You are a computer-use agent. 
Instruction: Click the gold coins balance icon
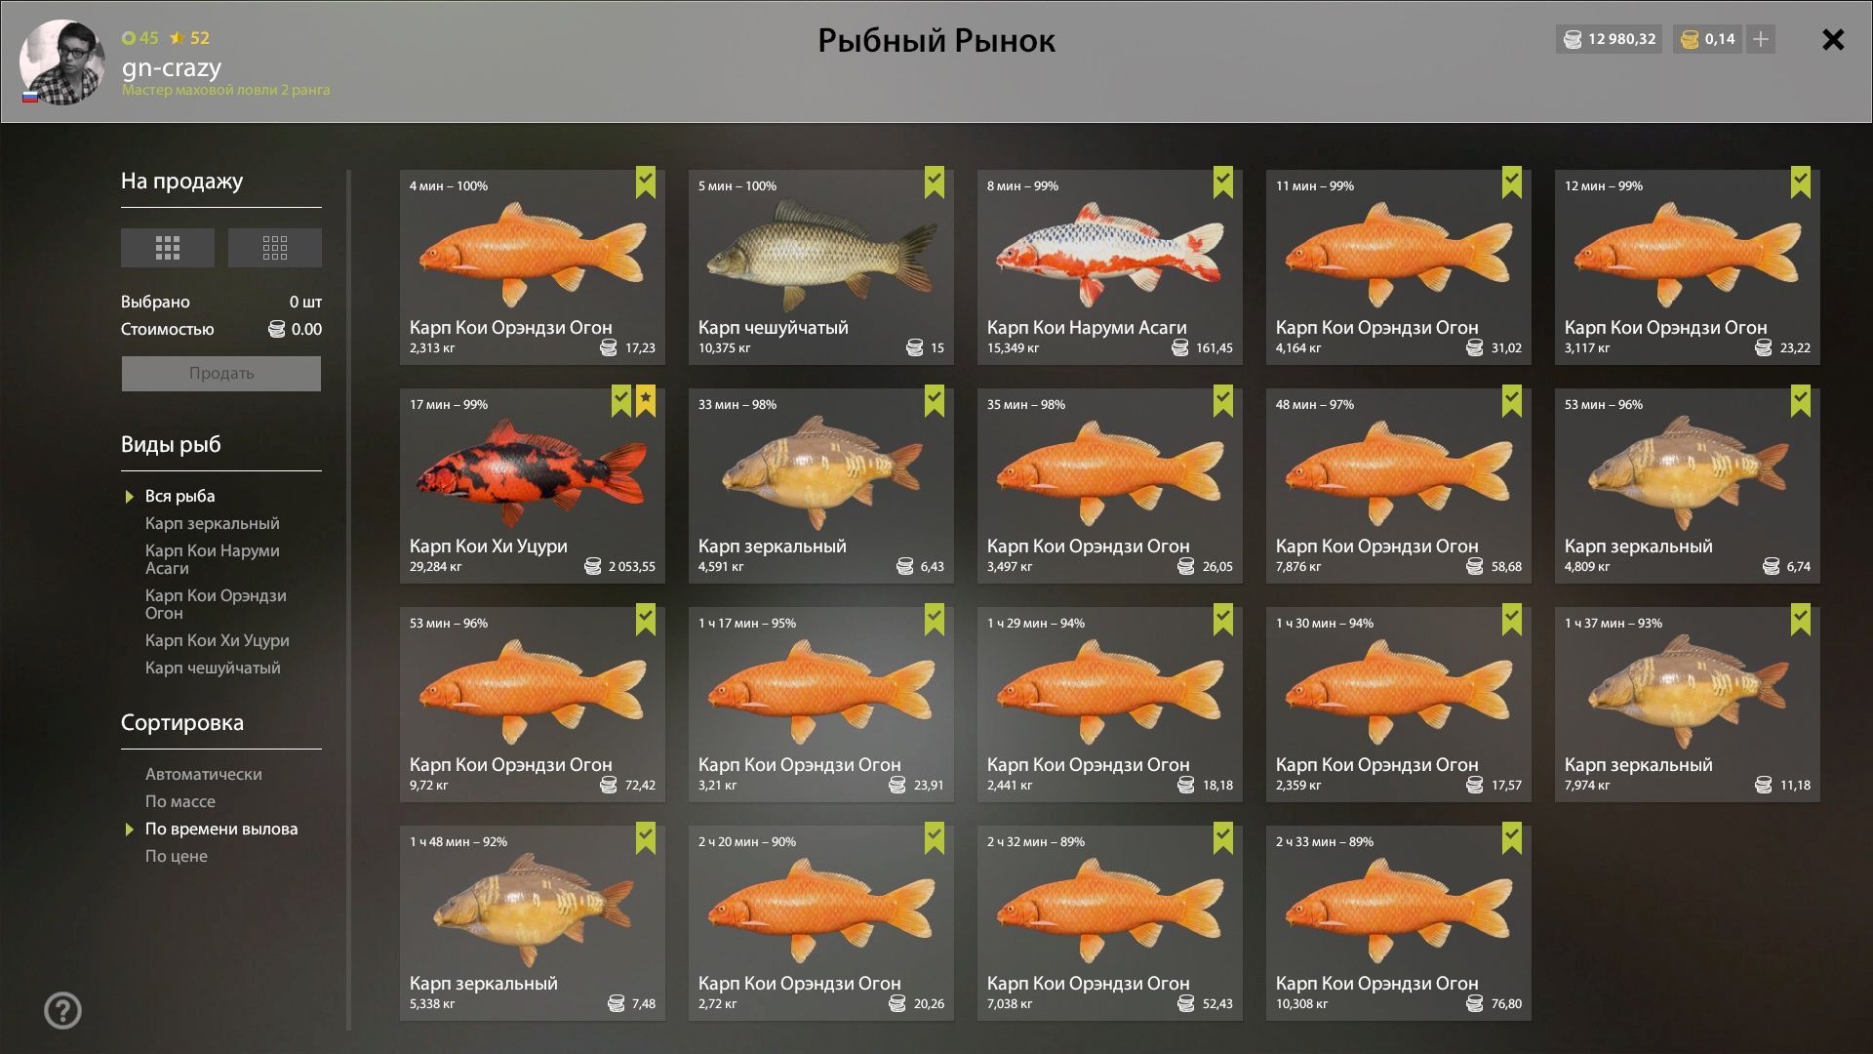1691,39
